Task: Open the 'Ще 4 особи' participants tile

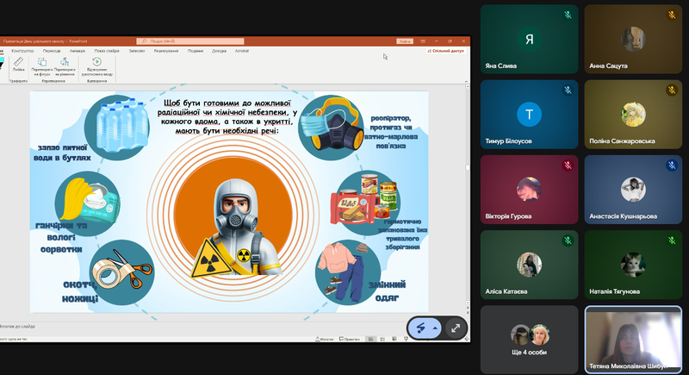Action: 530,337
